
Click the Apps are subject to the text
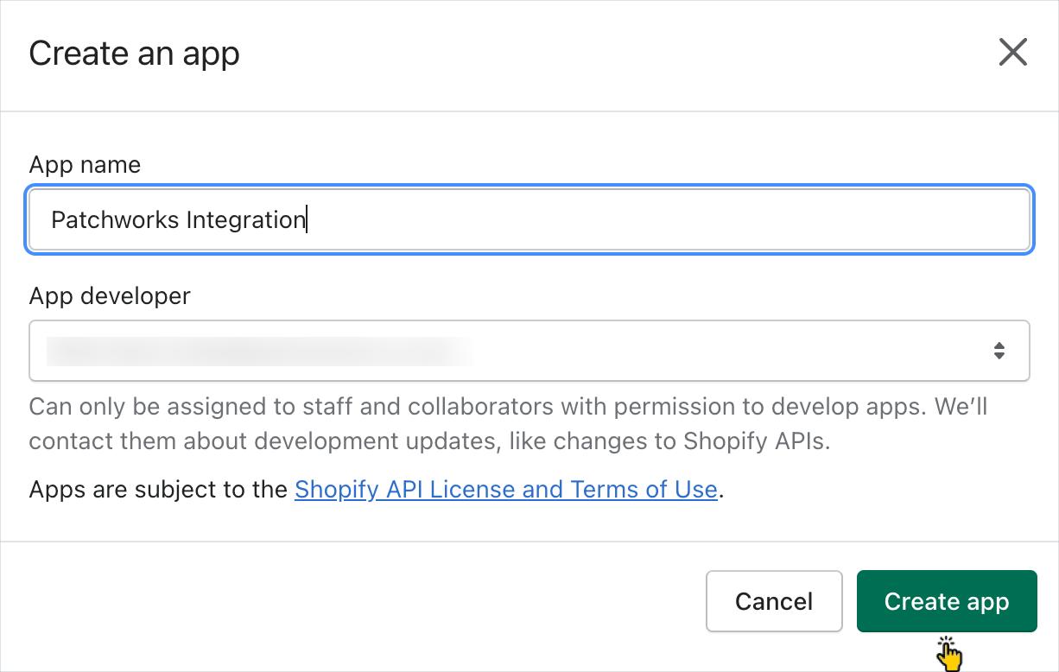[x=158, y=490]
